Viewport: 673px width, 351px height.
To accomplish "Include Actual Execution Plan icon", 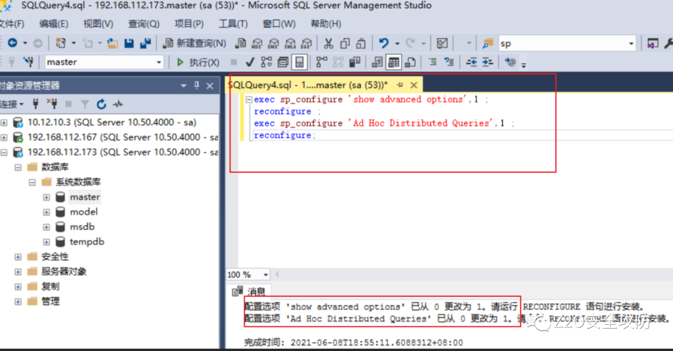I will 322,62.
